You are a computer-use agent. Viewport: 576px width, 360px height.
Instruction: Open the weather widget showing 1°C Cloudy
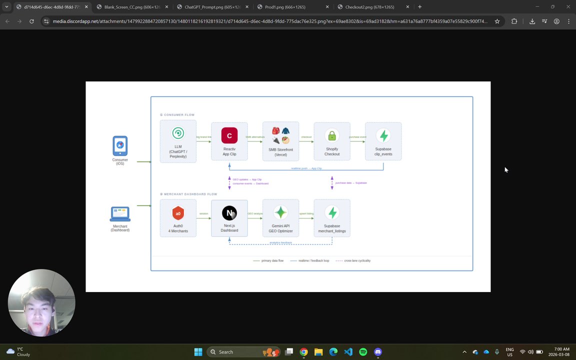click(18, 352)
